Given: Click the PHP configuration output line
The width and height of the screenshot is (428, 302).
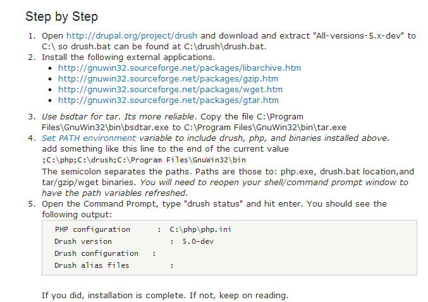Looking at the screenshot, I should [143, 229].
